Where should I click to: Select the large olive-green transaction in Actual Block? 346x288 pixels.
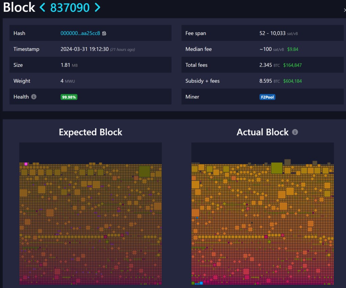(277, 168)
